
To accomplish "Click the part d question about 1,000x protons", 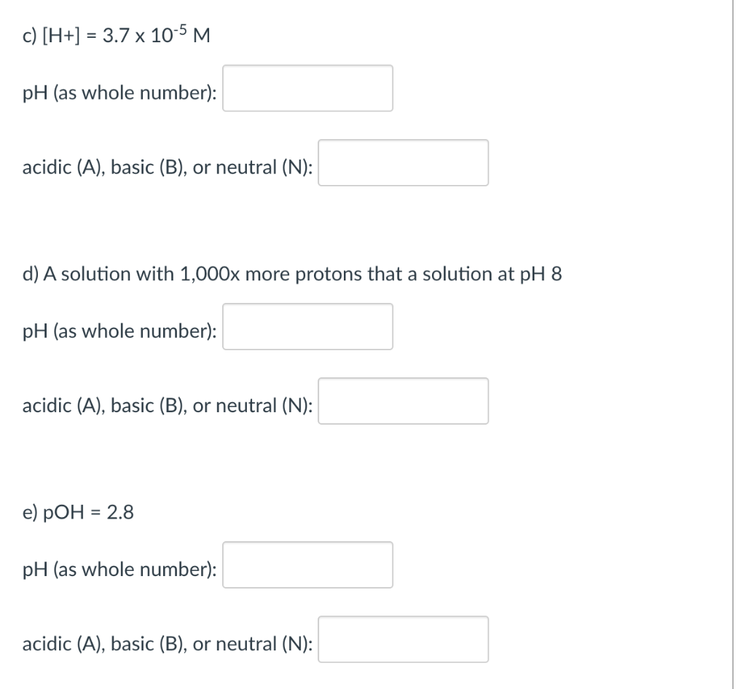I will click(x=291, y=275).
